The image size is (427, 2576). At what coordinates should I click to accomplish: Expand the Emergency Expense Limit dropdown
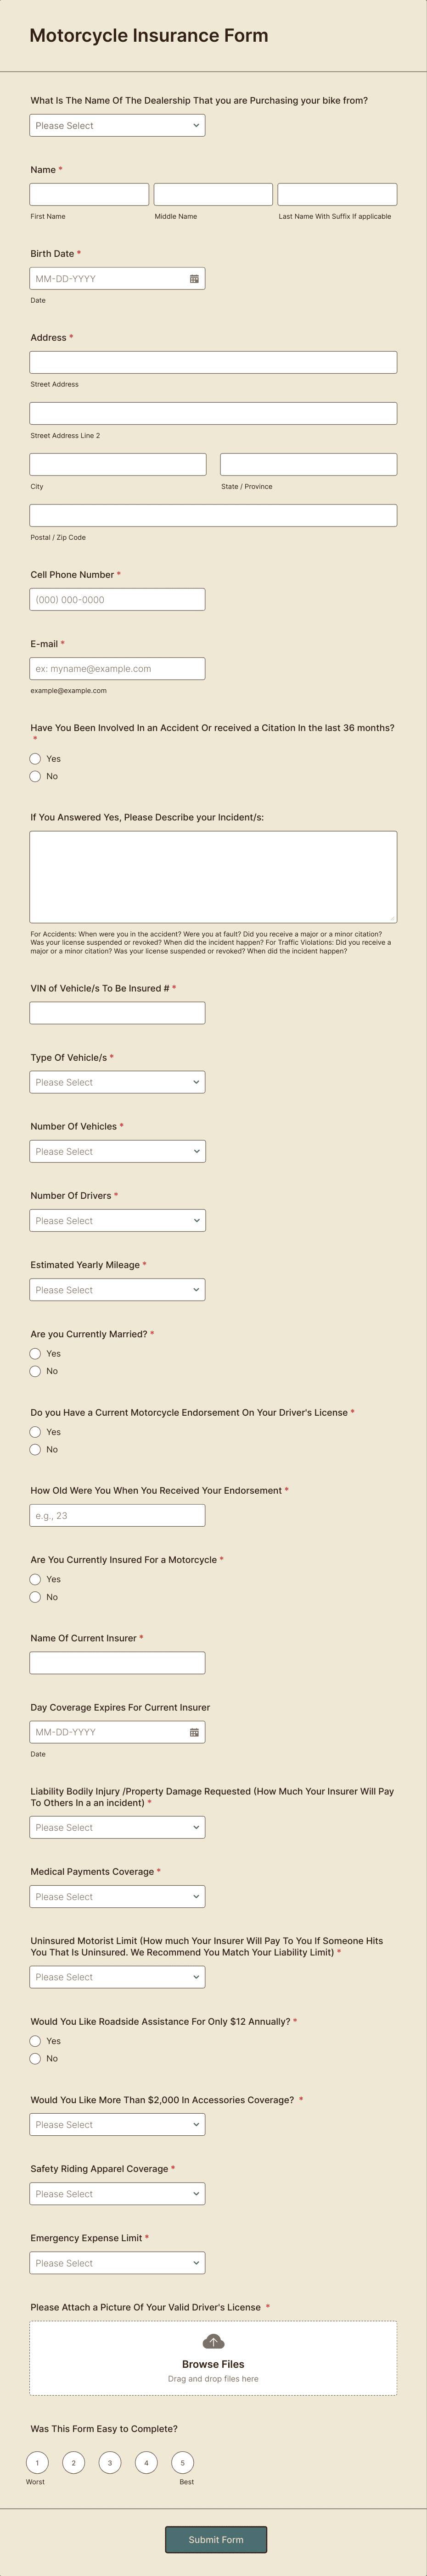click(x=117, y=2262)
